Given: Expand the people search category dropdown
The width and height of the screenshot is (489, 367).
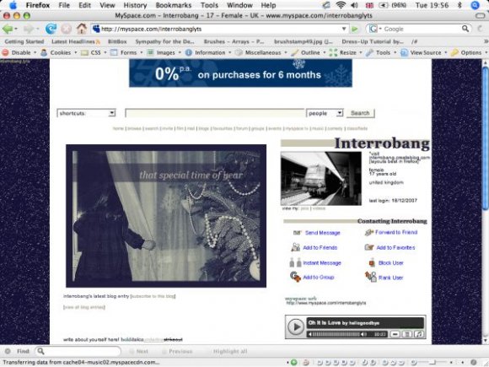Looking at the screenshot, I should 325,113.
